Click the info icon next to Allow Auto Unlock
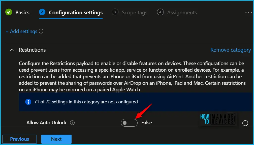The width and height of the screenshot is (254, 145). (72, 123)
